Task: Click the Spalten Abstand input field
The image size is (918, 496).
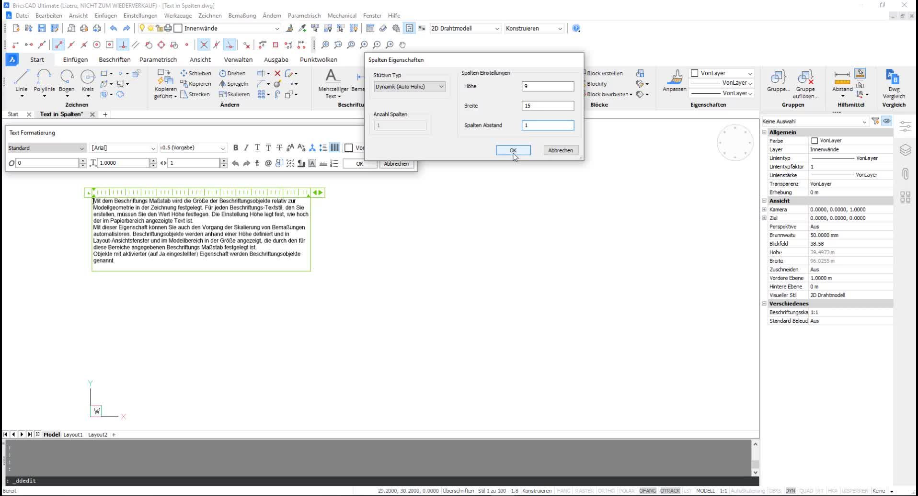Action: (x=548, y=125)
